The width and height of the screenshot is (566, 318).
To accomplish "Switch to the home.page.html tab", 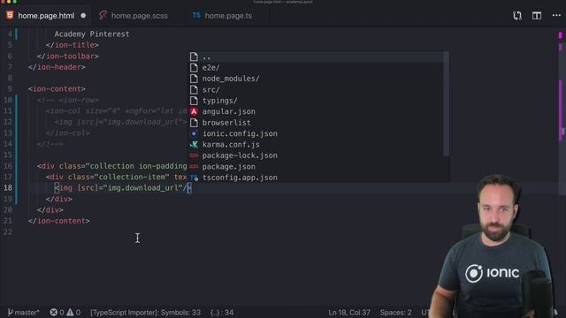I will pos(45,16).
